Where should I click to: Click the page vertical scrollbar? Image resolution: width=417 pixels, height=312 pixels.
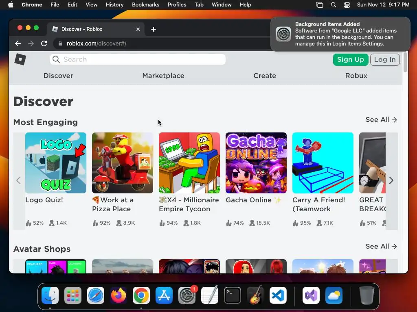[405, 62]
